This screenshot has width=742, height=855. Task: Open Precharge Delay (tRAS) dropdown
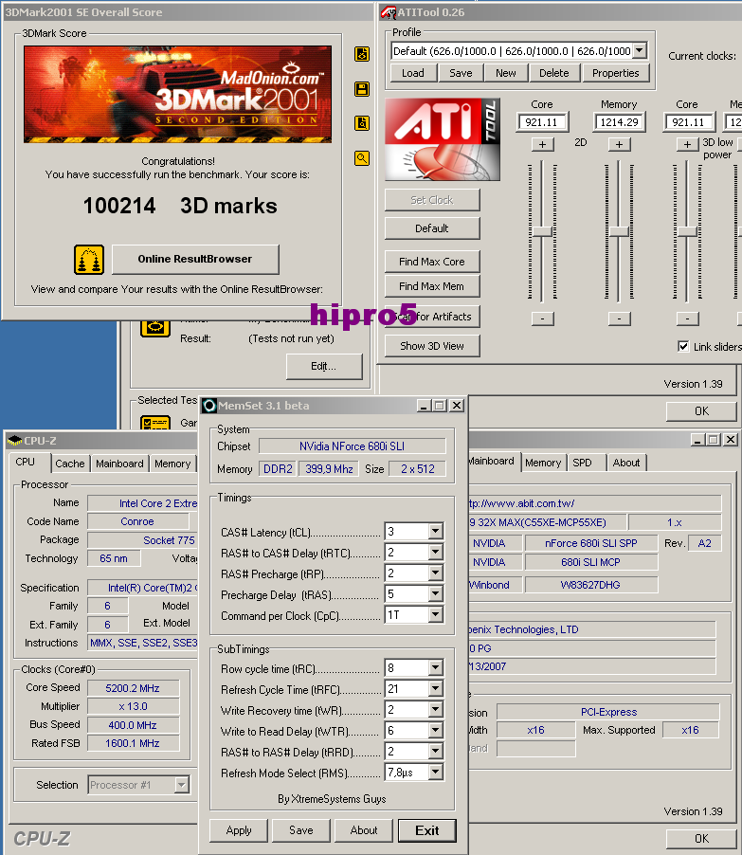[435, 593]
